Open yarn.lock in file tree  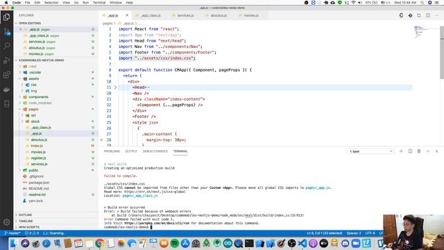pos(35,201)
